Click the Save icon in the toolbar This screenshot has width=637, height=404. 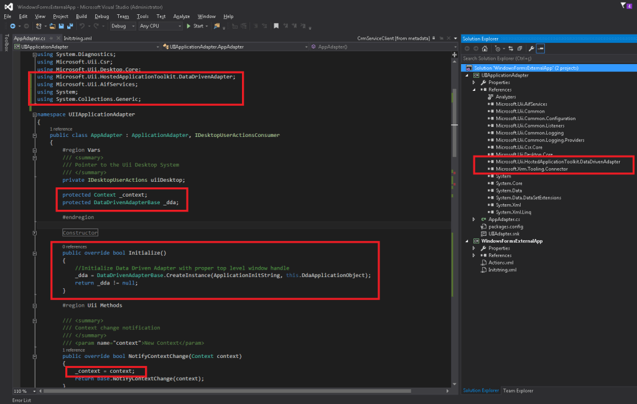click(61, 26)
